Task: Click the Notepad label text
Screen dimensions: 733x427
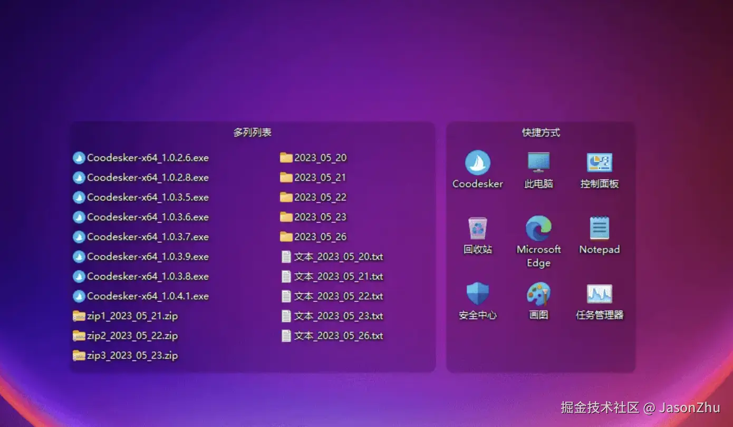Action: tap(600, 249)
